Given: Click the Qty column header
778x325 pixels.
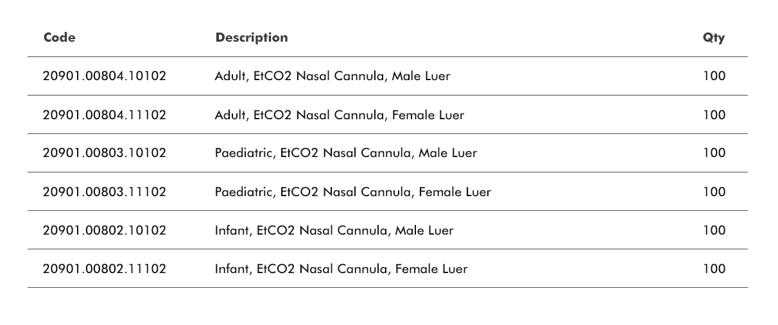Looking at the screenshot, I should 714,38.
